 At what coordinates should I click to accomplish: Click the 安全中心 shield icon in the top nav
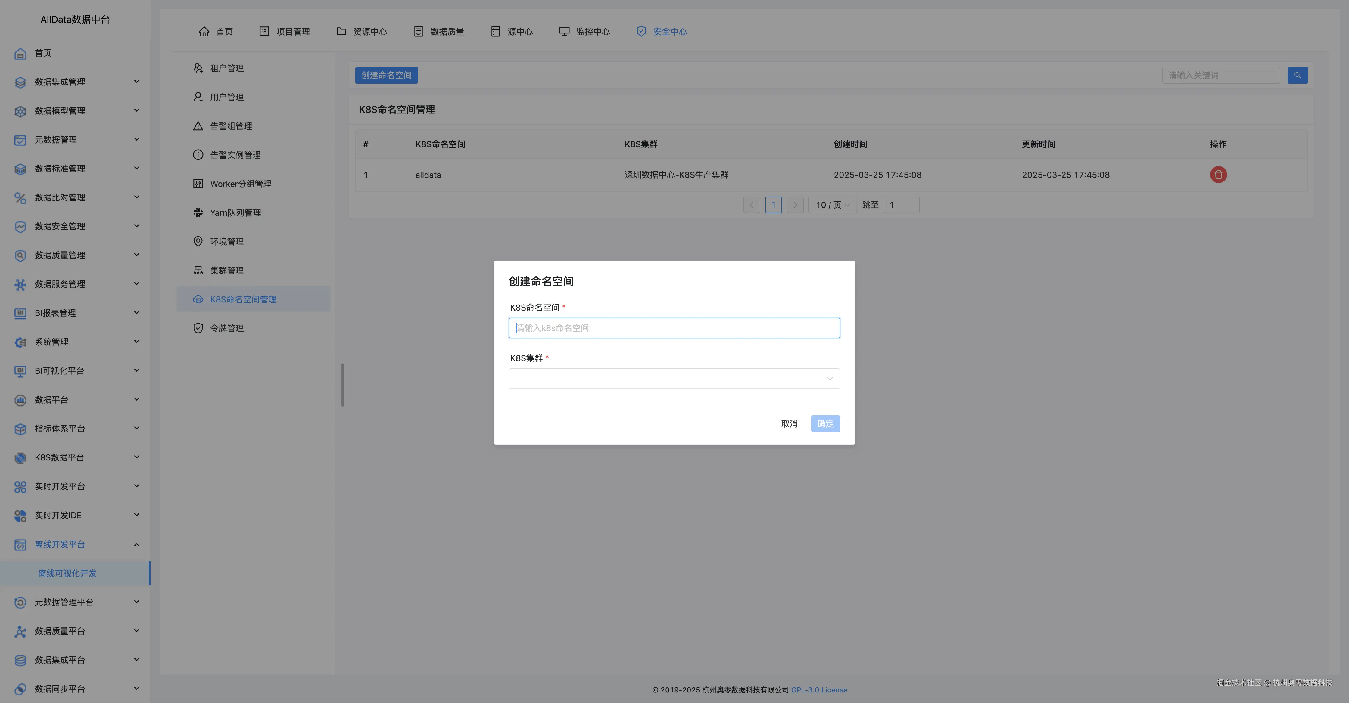point(641,31)
